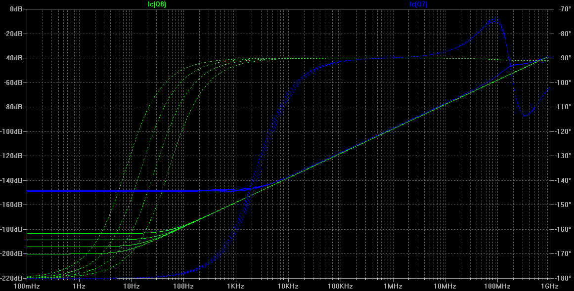The height and width of the screenshot is (291, 574).
Task: Click the -120° phase axis label
Action: pyautogui.click(x=563, y=131)
